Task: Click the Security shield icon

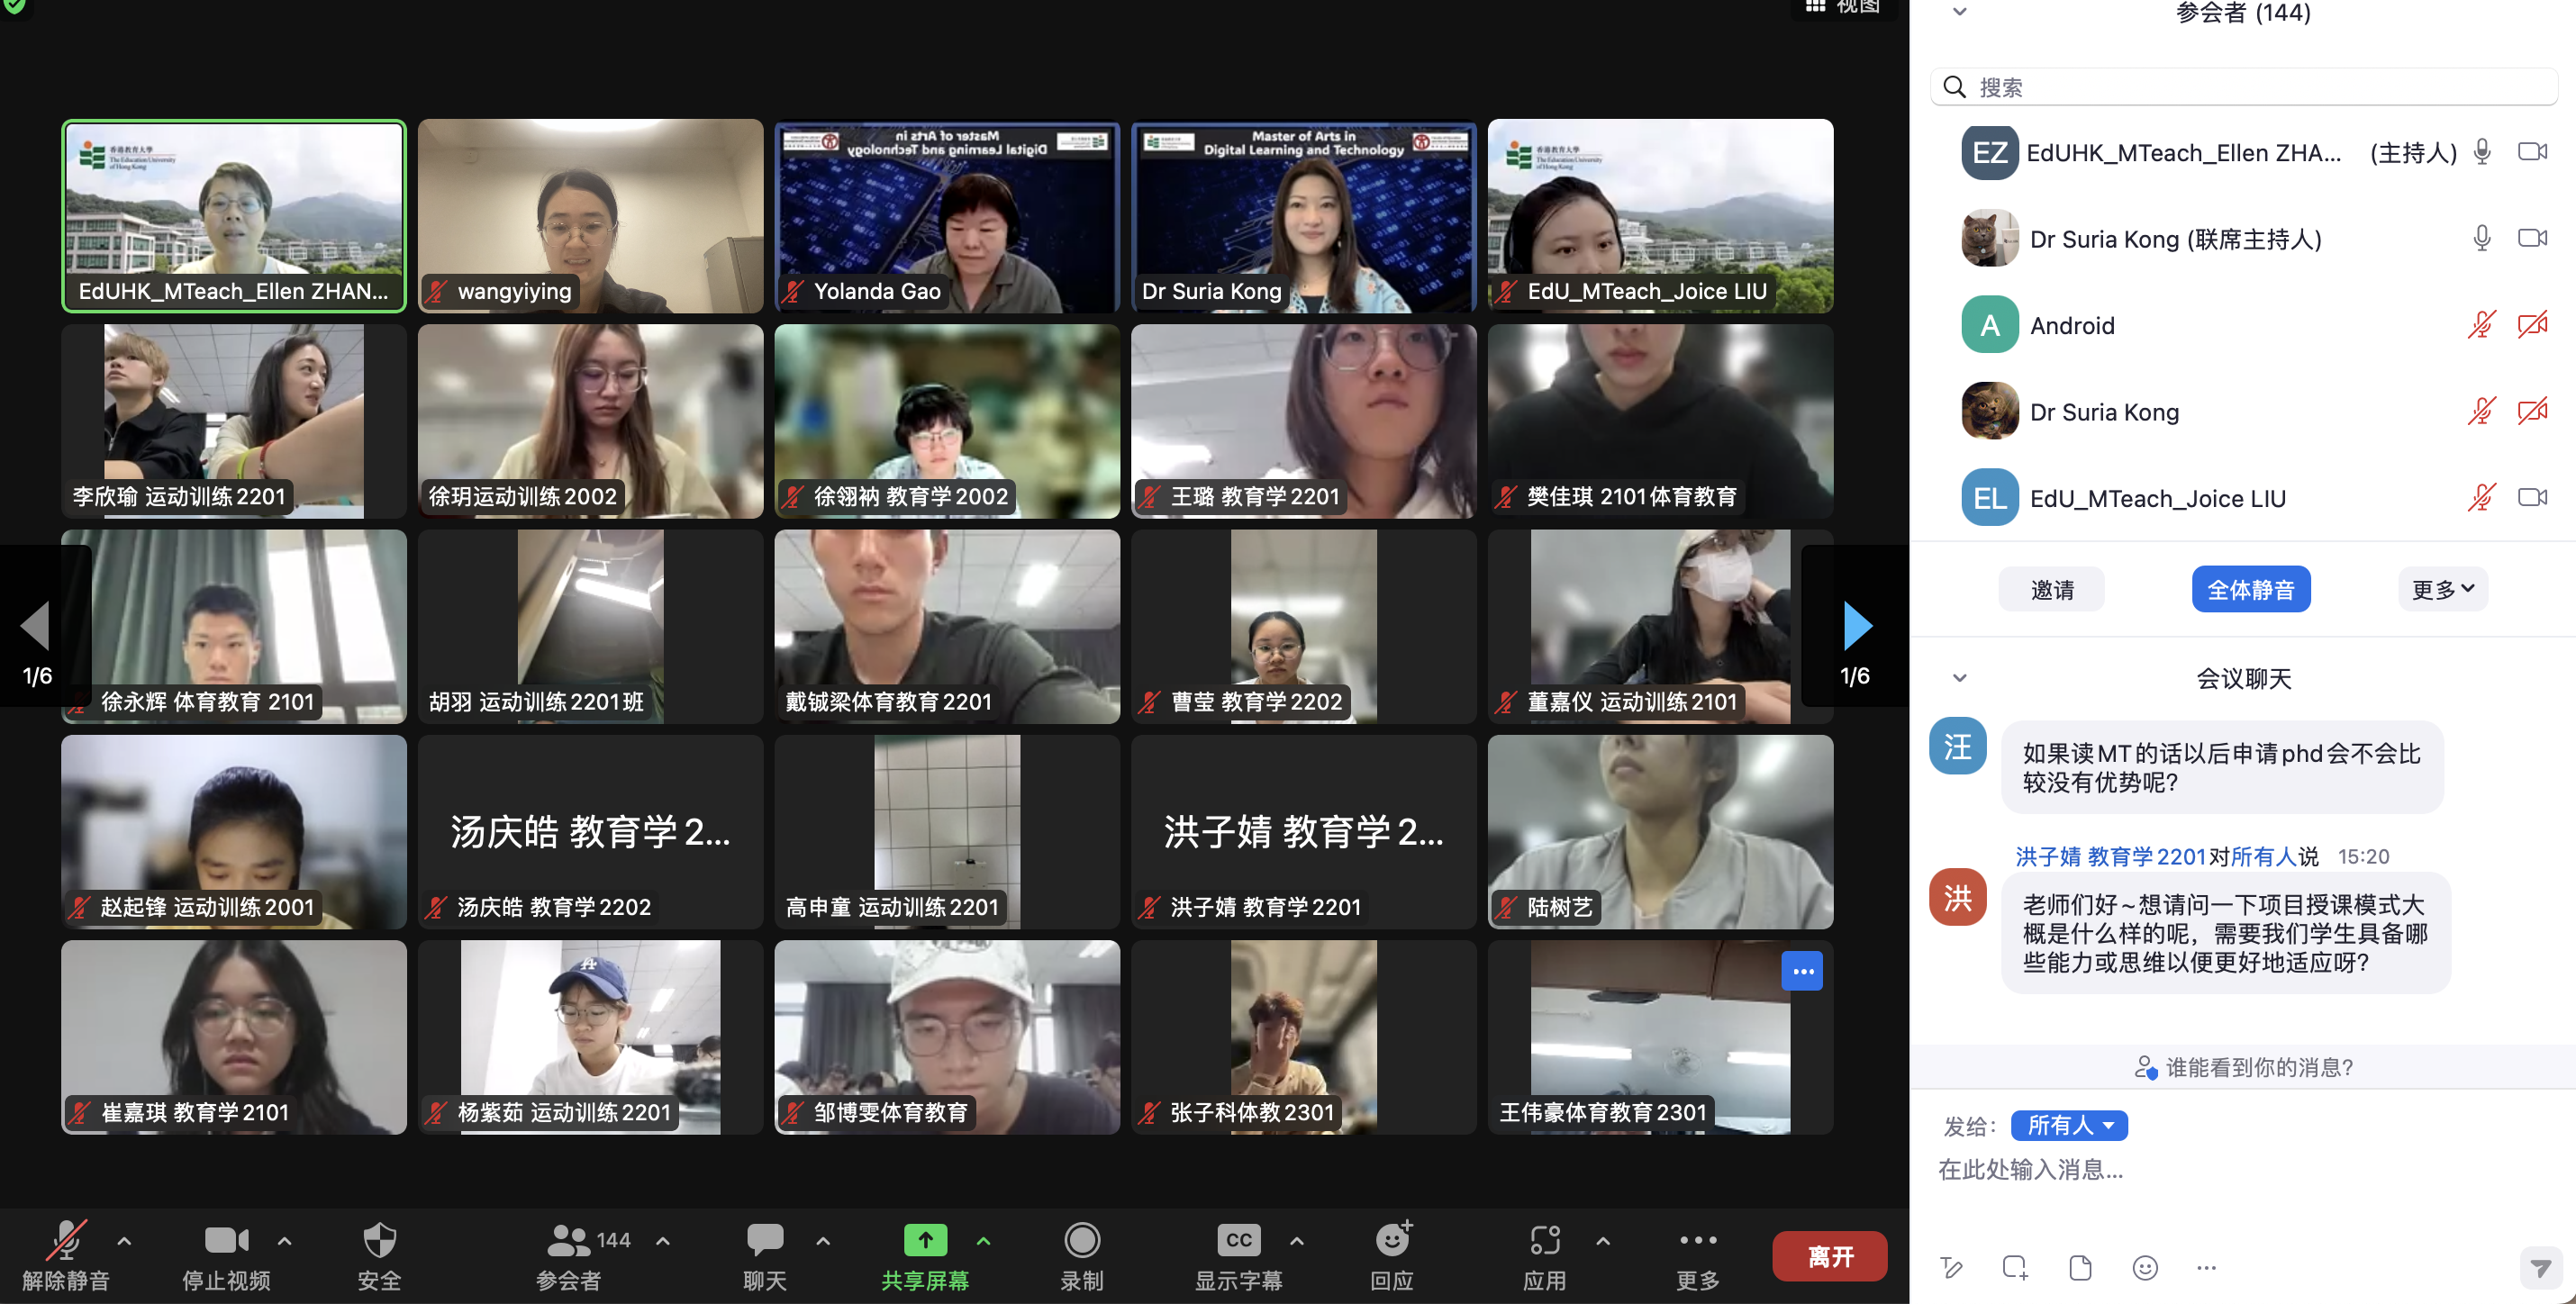Action: (x=379, y=1241)
